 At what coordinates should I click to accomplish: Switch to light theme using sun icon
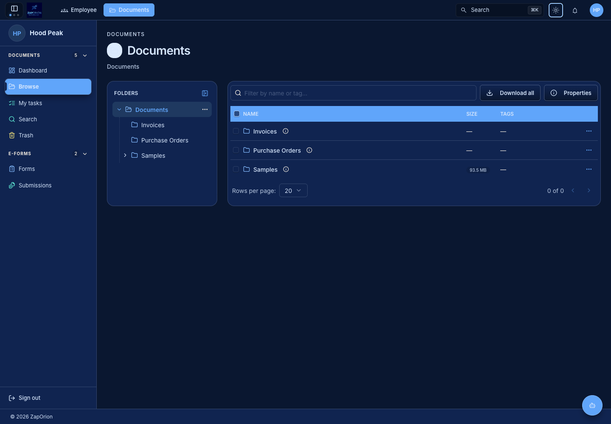coord(556,10)
